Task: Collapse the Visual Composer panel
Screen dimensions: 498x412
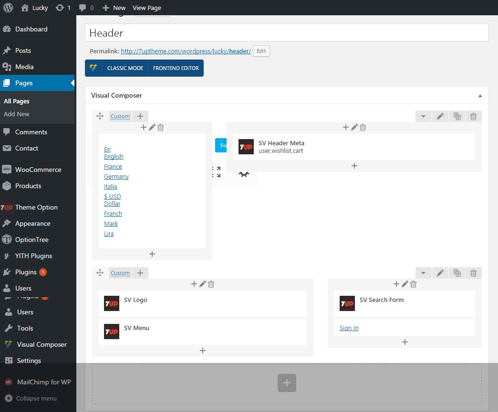Action: [x=480, y=95]
